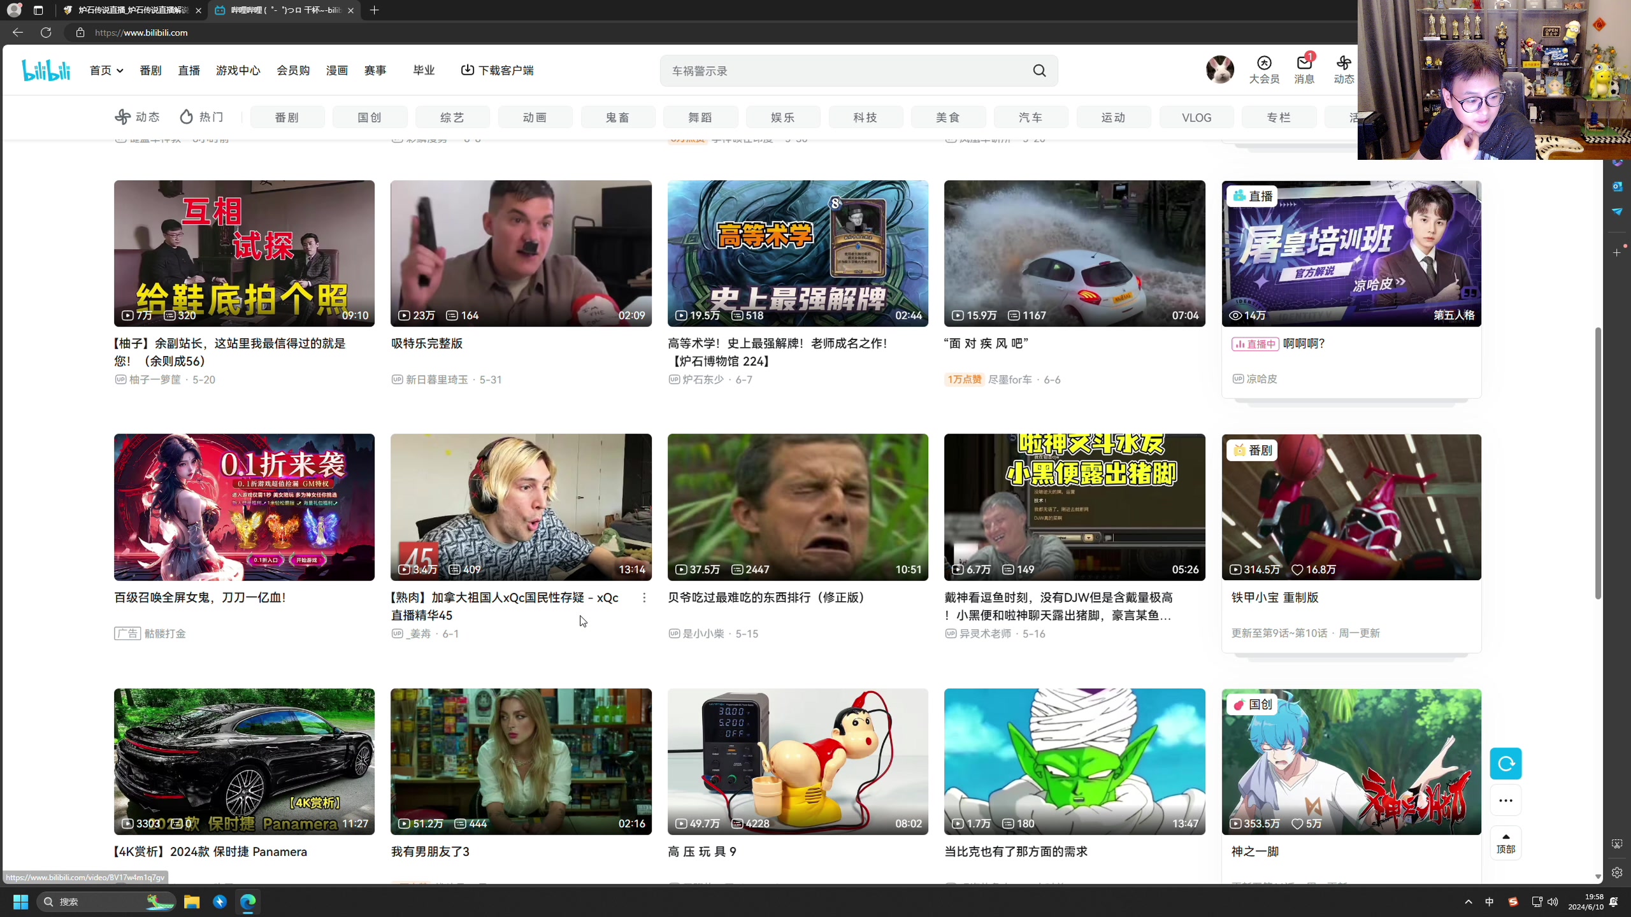Click Microsoft Edge taskbar icon
Screen dimensions: 1631x917
[x=248, y=902]
